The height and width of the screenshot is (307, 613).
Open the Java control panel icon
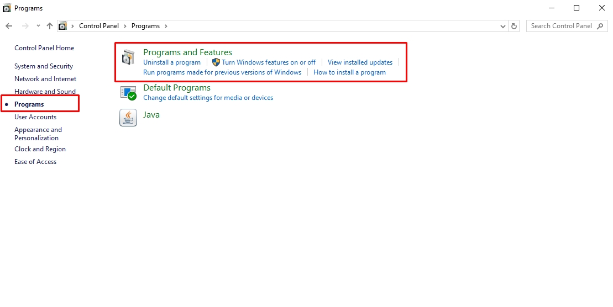[x=128, y=118]
